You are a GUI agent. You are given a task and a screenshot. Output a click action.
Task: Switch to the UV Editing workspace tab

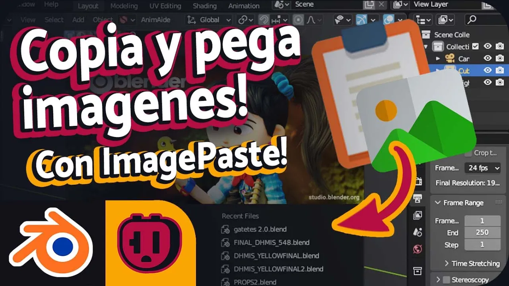pos(165,6)
